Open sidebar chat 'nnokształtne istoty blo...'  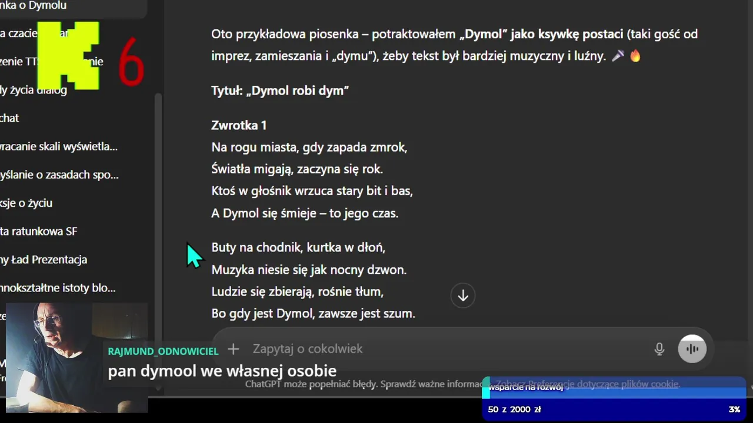tap(58, 288)
